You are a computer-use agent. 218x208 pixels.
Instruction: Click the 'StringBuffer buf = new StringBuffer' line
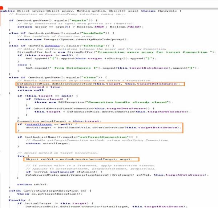coord(117,52)
